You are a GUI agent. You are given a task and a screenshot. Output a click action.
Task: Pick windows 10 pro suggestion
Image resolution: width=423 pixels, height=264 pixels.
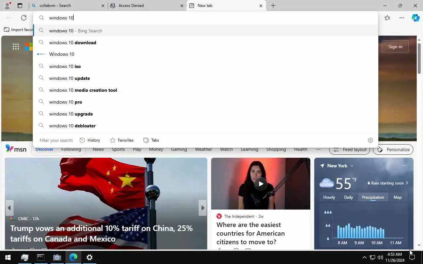[x=206, y=102]
